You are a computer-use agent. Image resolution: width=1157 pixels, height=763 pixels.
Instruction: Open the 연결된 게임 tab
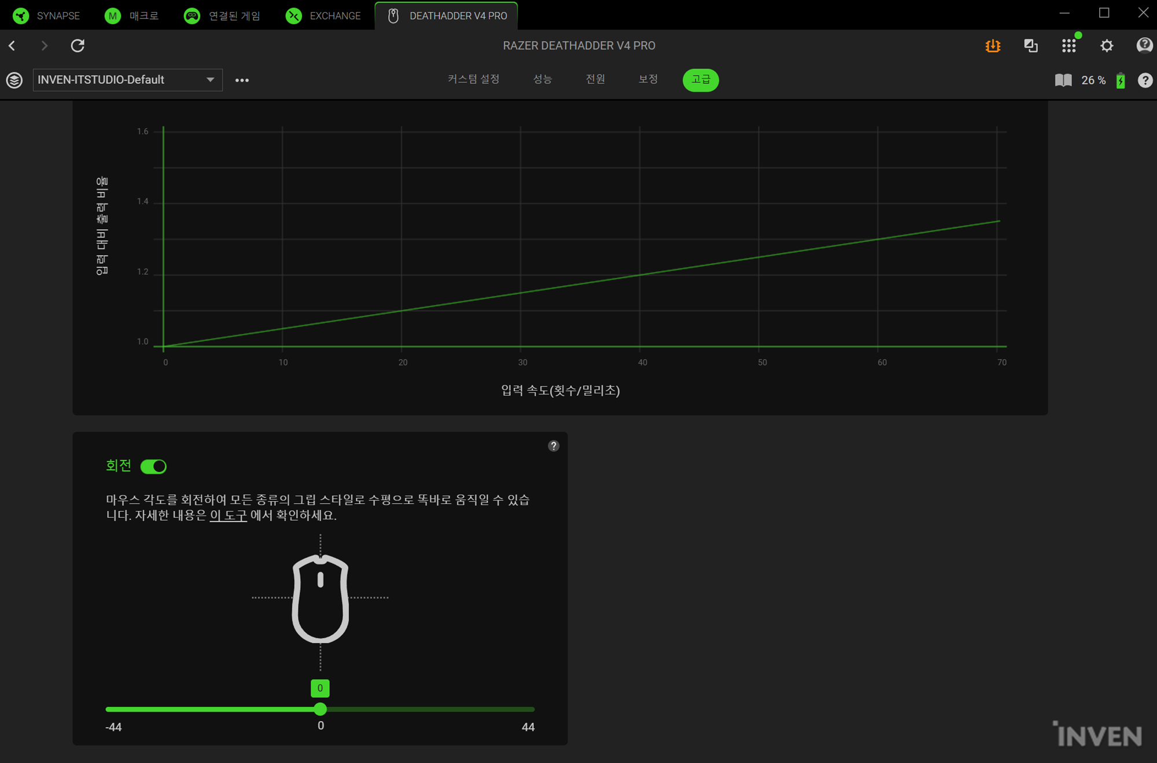coord(222,16)
